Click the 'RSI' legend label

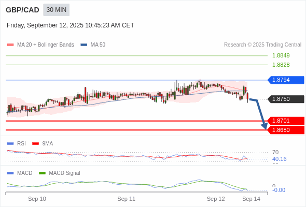click(x=21, y=144)
